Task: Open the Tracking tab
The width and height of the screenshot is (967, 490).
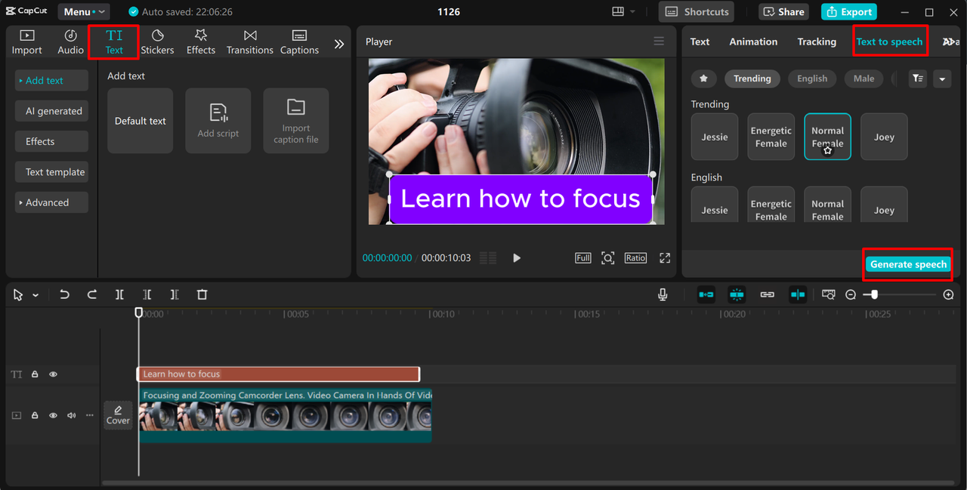Action: coord(817,42)
